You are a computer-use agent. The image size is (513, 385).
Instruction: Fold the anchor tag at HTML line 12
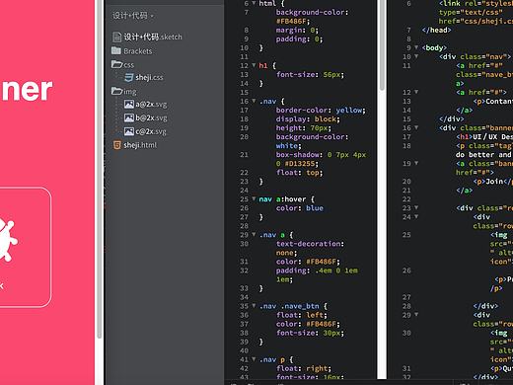coord(416,92)
